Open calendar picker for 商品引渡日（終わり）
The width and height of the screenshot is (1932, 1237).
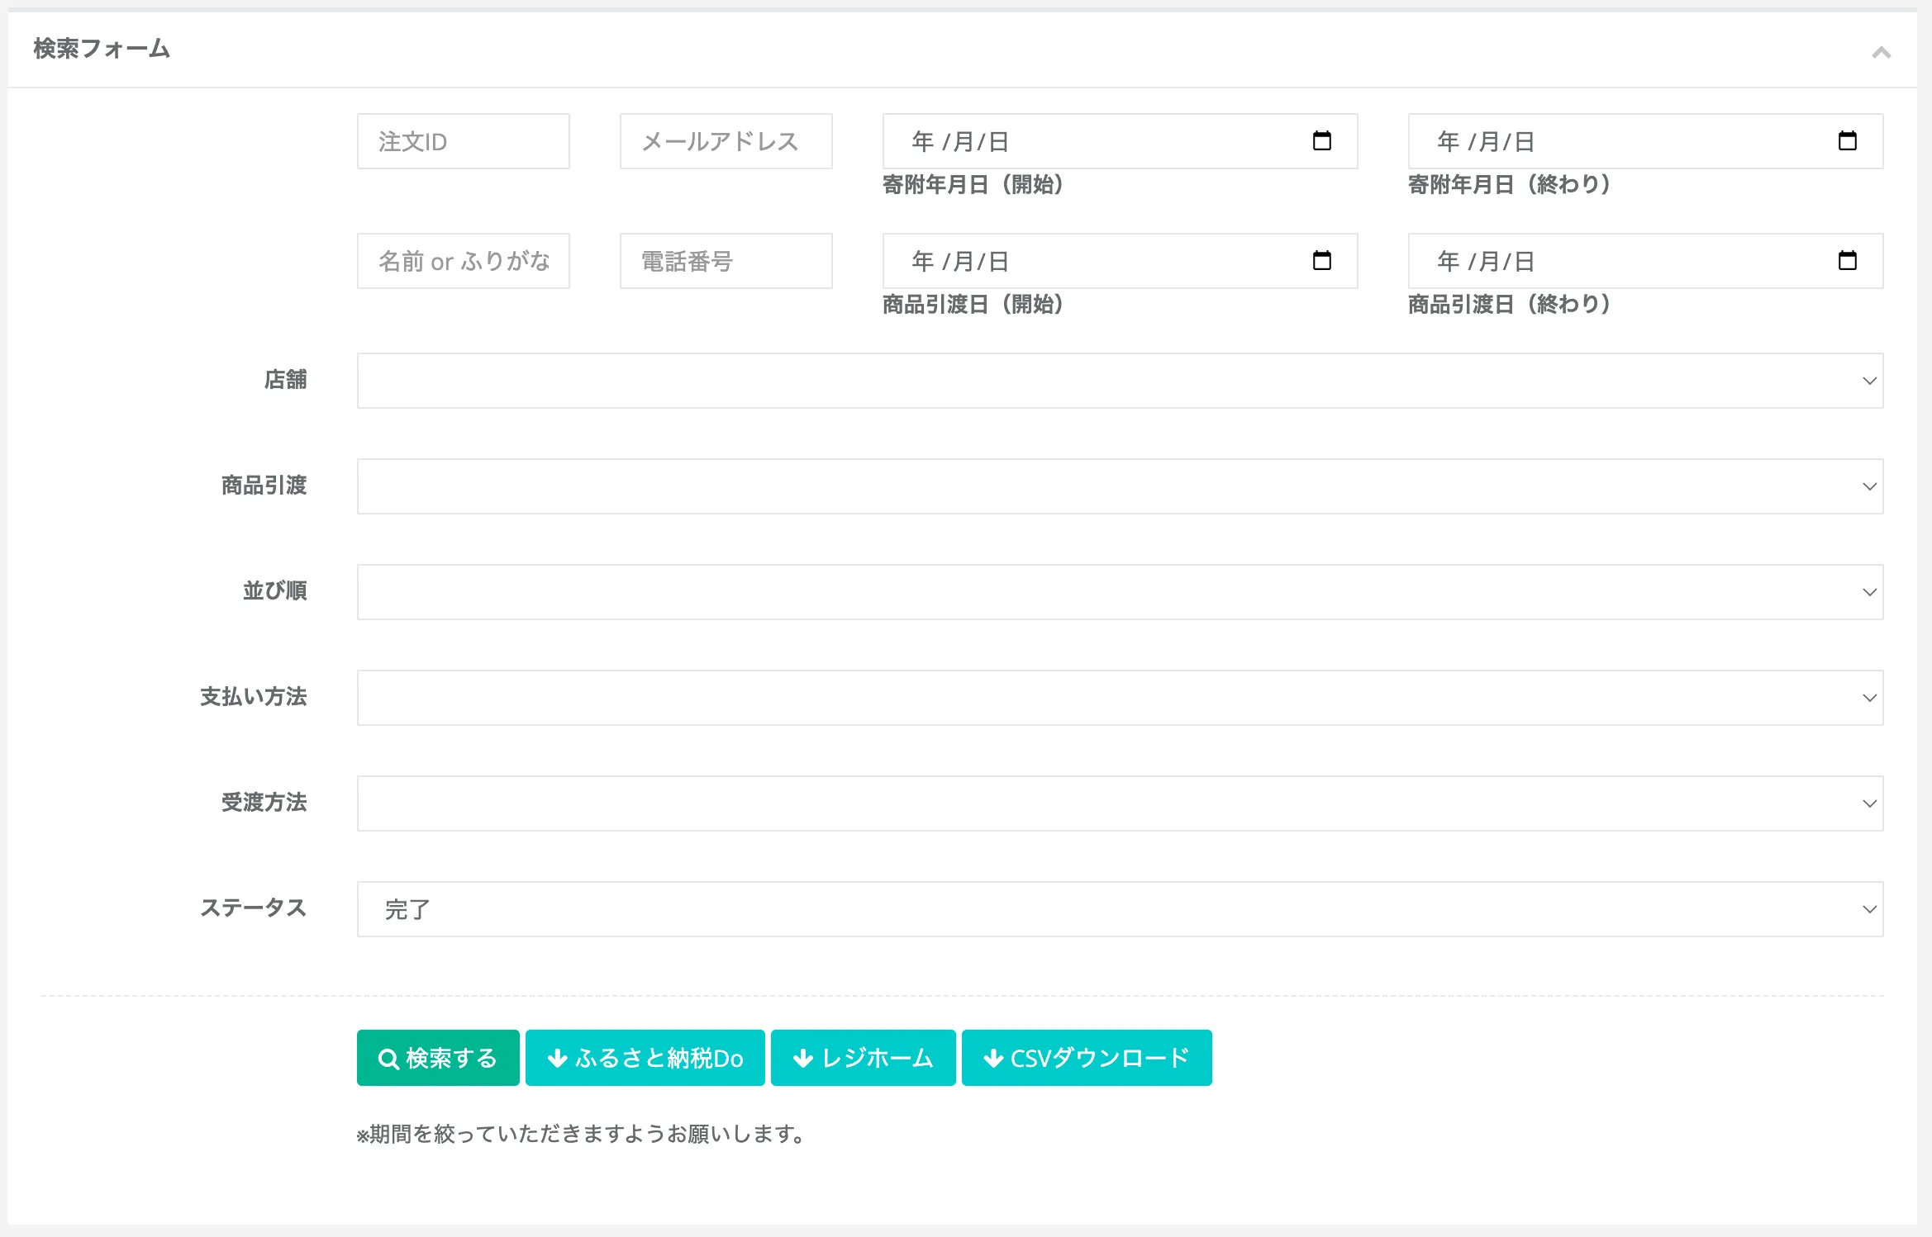tap(1847, 261)
